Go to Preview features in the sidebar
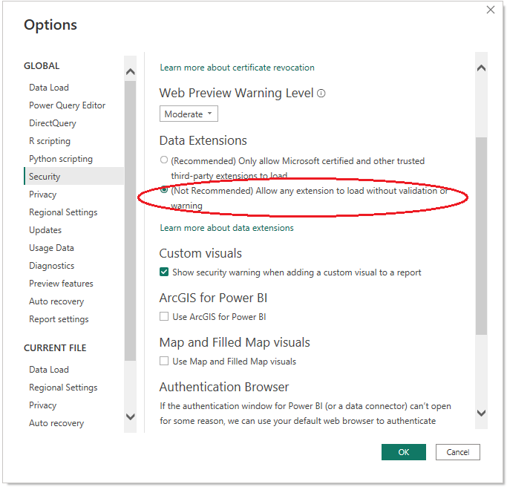 [x=61, y=284]
